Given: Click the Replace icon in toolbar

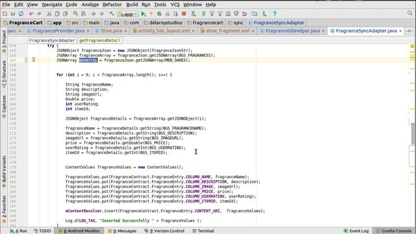Looking at the screenshot, I should [x=84, y=14].
